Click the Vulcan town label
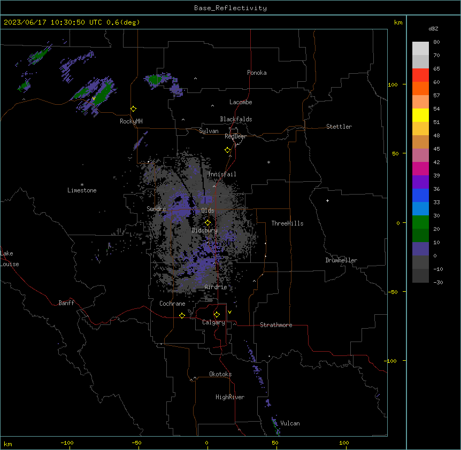The width and height of the screenshot is (461, 450). click(290, 423)
